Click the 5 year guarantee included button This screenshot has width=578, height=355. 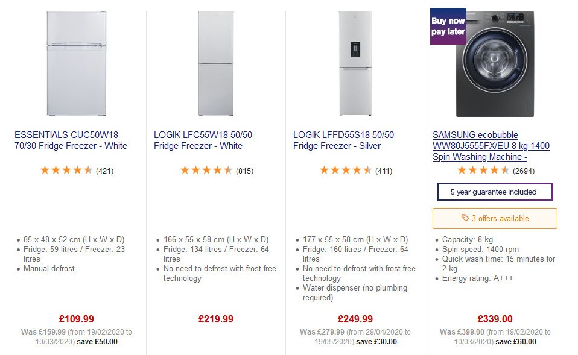tap(494, 192)
